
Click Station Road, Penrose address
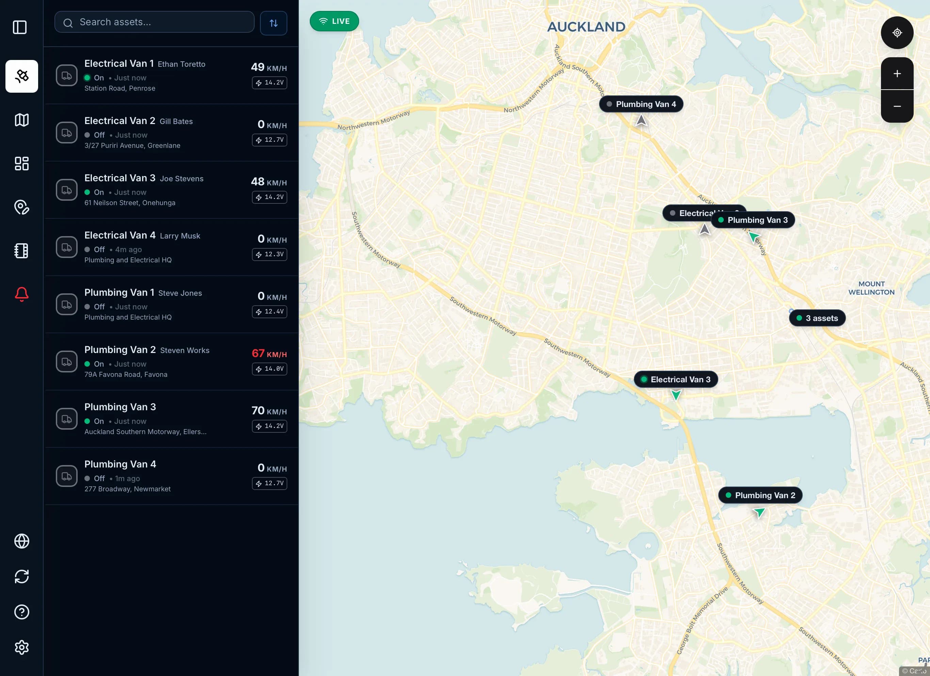pyautogui.click(x=120, y=88)
